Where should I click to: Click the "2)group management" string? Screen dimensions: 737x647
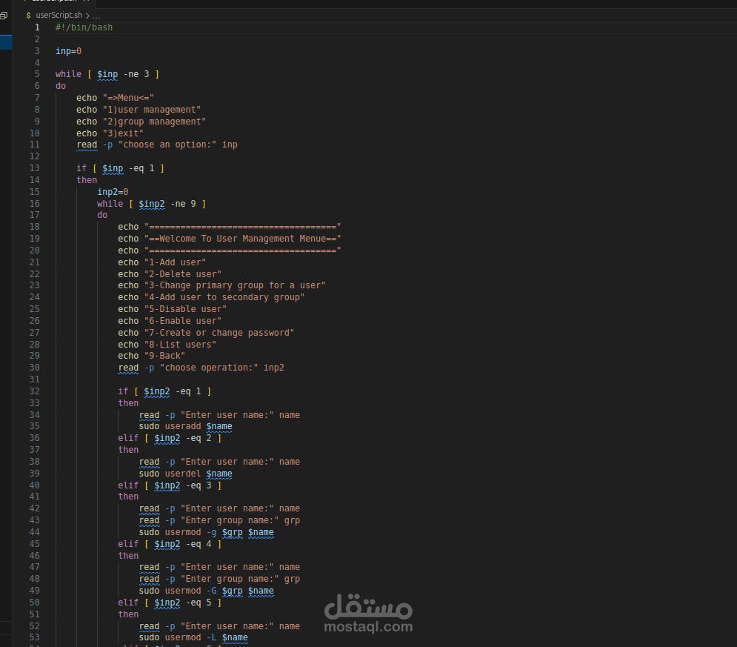154,122
